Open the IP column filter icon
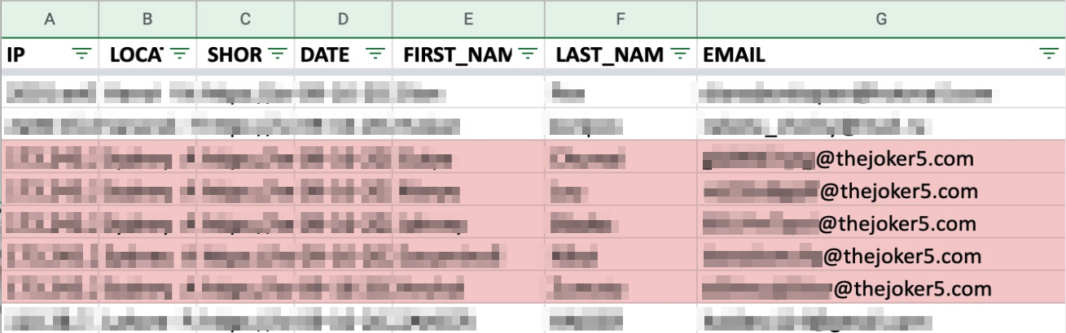This screenshot has width=1066, height=333. [x=81, y=54]
